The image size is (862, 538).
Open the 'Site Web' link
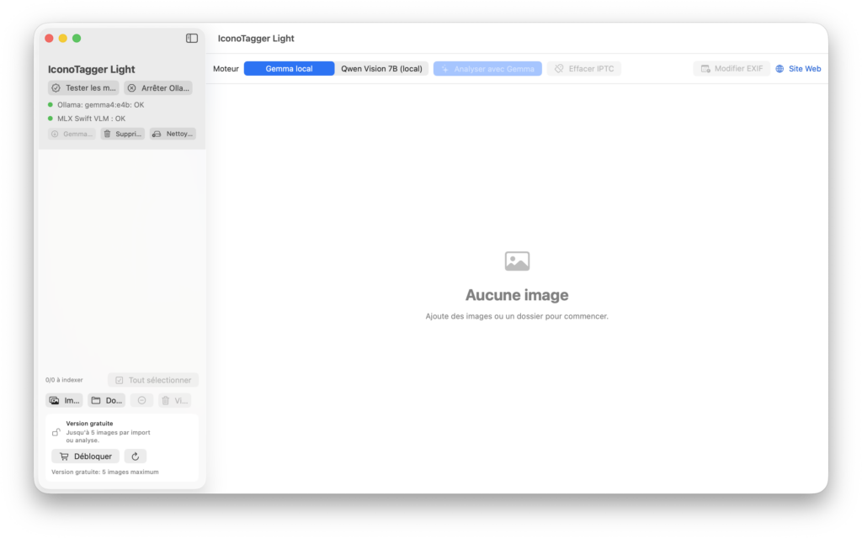[x=798, y=69]
